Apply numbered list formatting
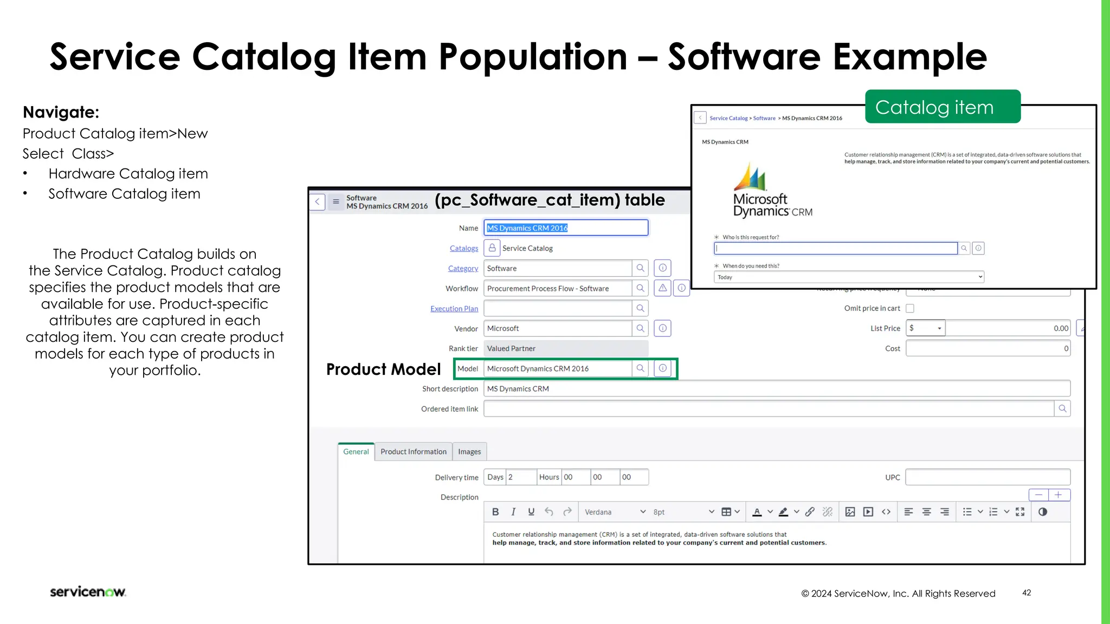 click(993, 512)
